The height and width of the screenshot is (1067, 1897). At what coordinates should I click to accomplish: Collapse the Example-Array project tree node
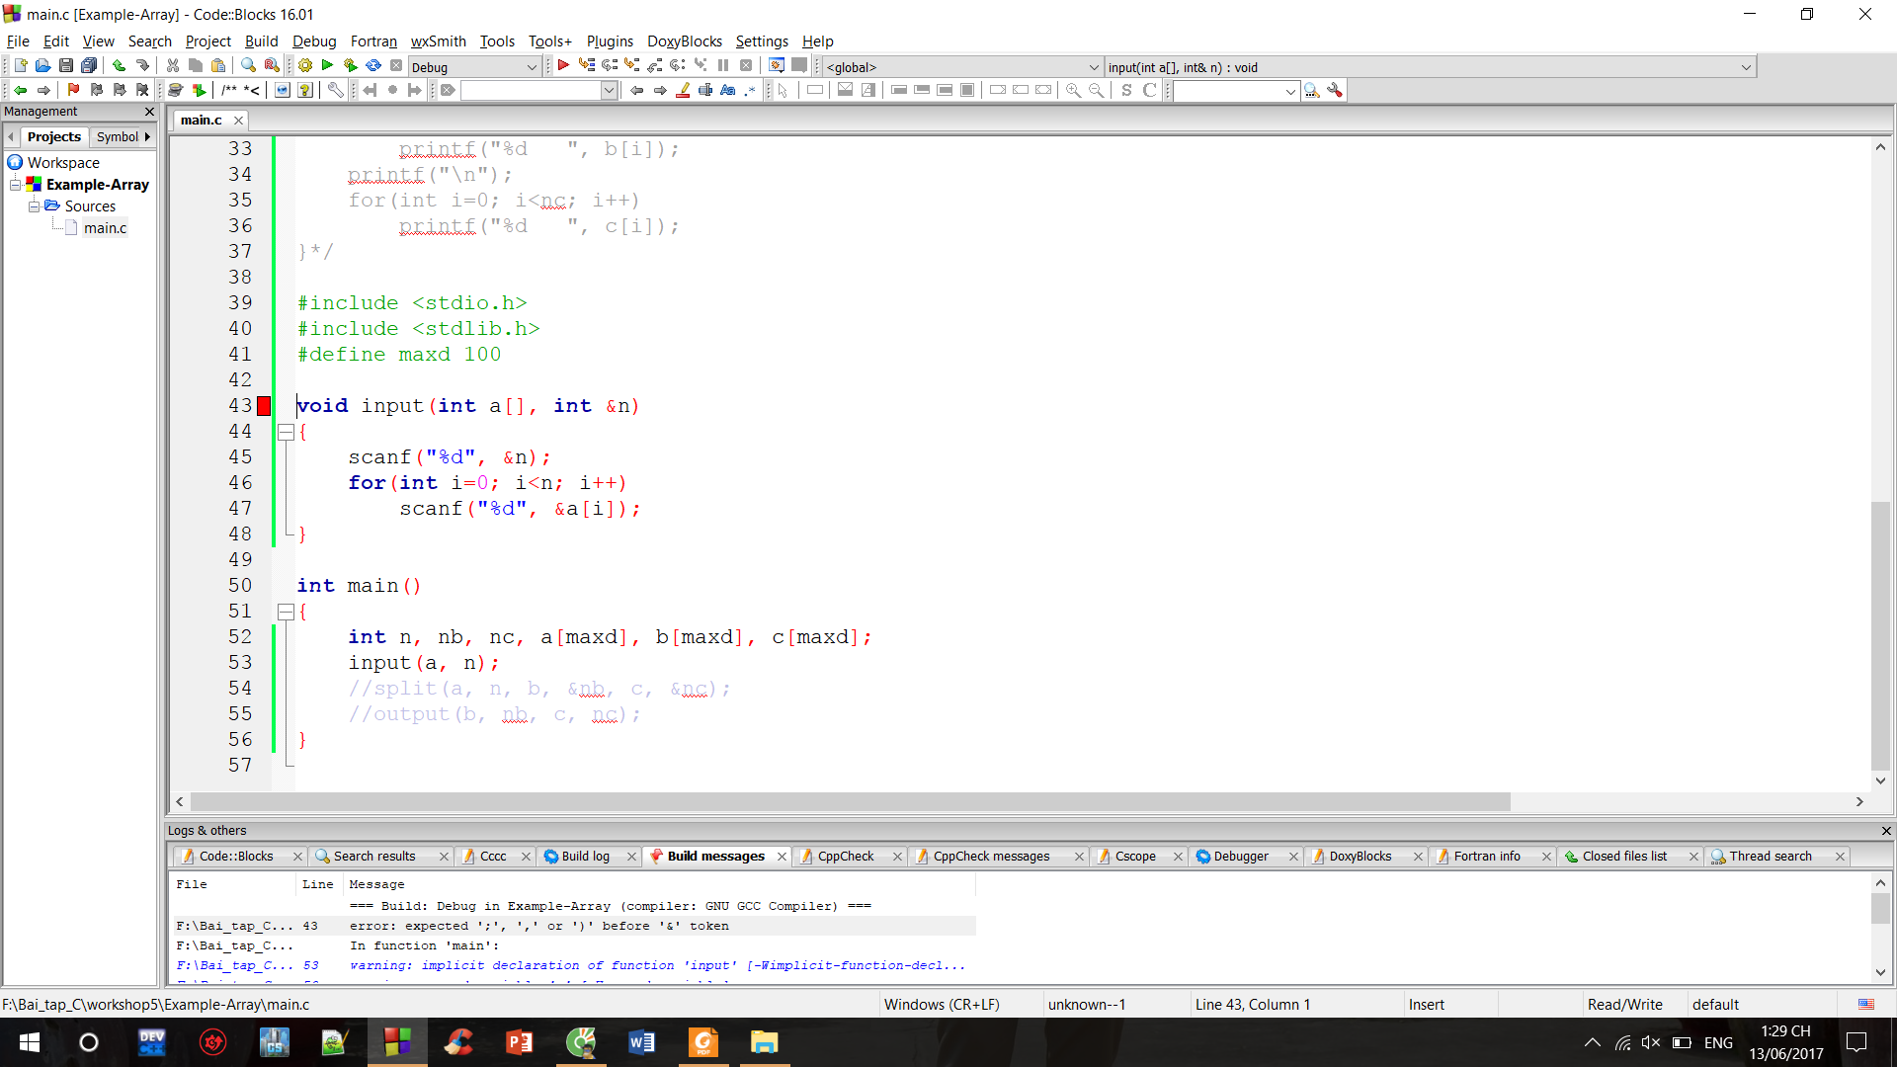tap(16, 185)
